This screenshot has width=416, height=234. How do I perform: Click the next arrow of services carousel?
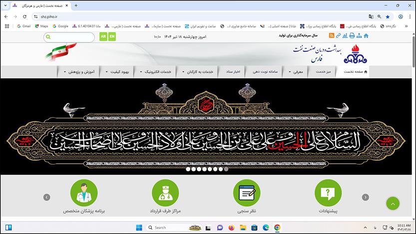366,197
